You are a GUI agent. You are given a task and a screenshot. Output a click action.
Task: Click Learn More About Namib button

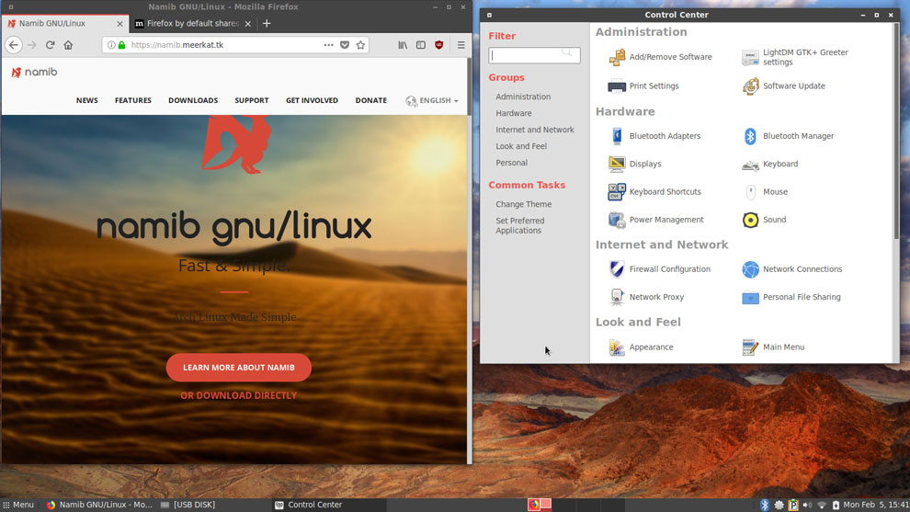pyautogui.click(x=238, y=368)
